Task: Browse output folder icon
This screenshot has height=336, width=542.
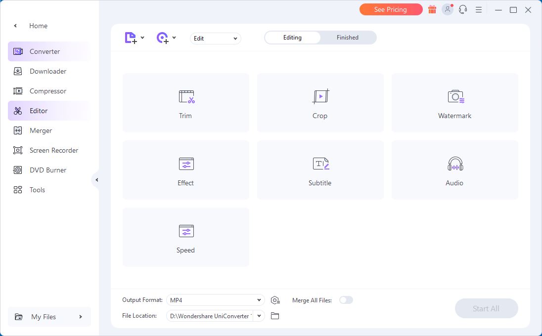Action: (x=275, y=316)
